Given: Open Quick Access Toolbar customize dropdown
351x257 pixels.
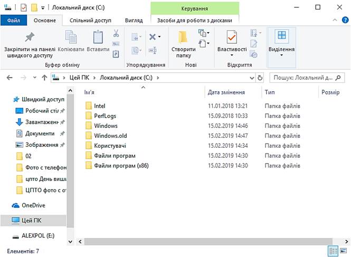Looking at the screenshot, I should [x=43, y=8].
